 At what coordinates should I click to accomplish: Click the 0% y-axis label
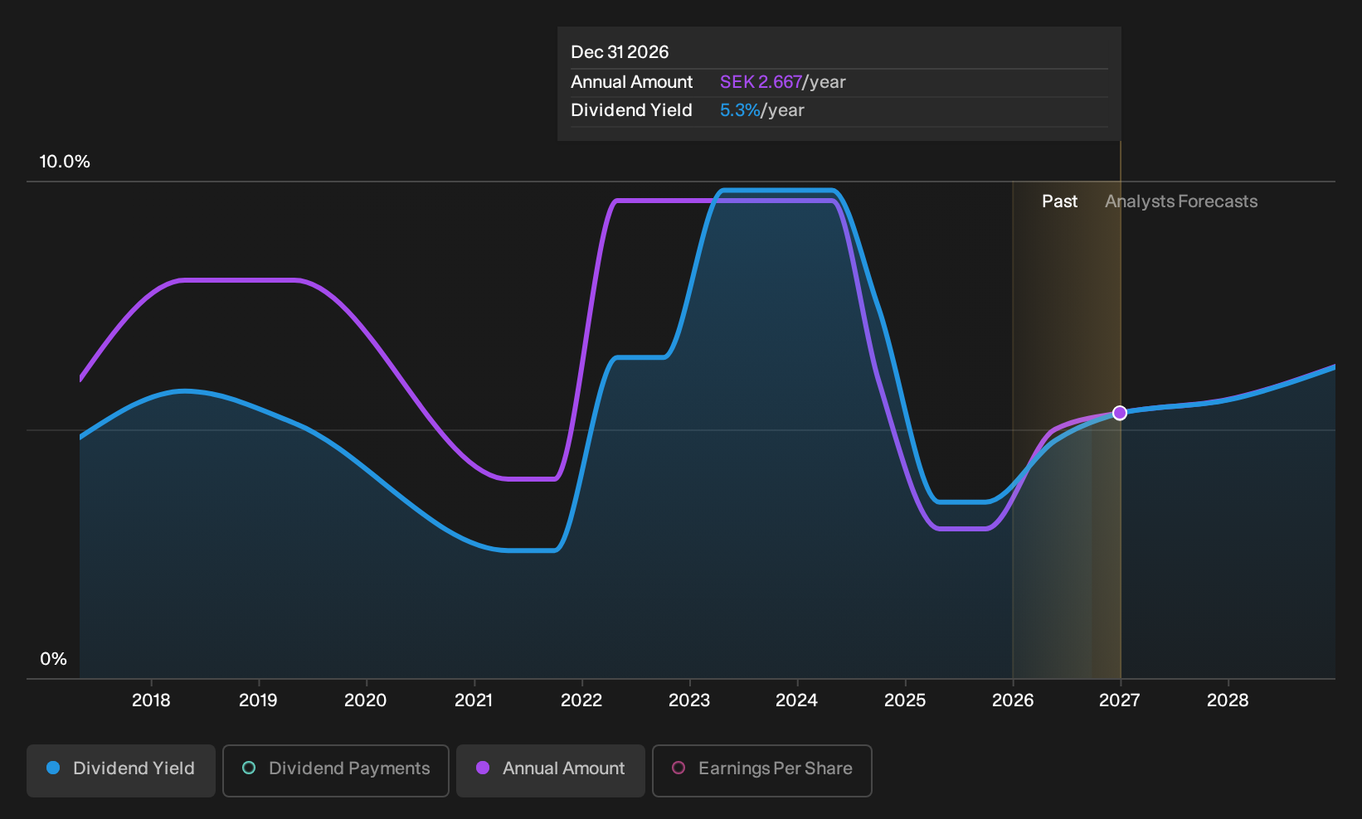coord(53,659)
